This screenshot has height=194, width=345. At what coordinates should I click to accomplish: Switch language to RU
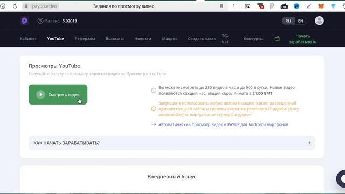(288, 21)
